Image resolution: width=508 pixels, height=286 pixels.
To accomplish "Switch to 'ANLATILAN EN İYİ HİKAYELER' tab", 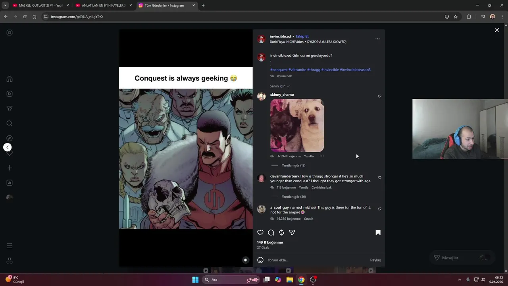I will [104, 6].
